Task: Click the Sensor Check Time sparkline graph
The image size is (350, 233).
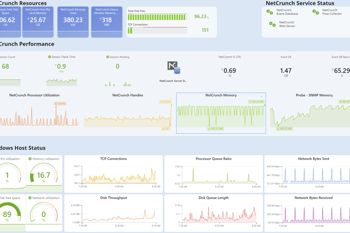Action: (62, 82)
